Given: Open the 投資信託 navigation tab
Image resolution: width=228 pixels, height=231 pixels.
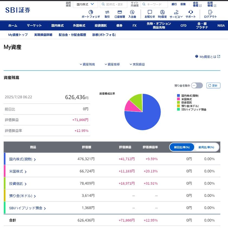Looking at the screenshot, I should (x=100, y=26).
